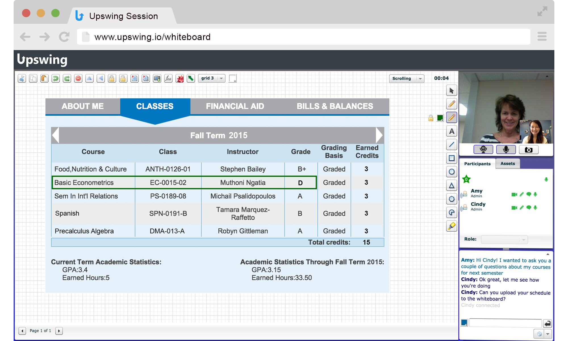Select the polygon heptagon tool
Image resolution: width=568 pixels, height=341 pixels.
452,199
